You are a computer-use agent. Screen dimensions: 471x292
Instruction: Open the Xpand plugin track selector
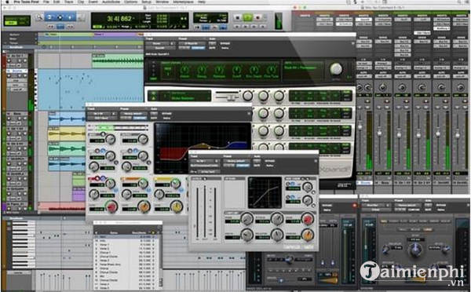tap(159, 43)
